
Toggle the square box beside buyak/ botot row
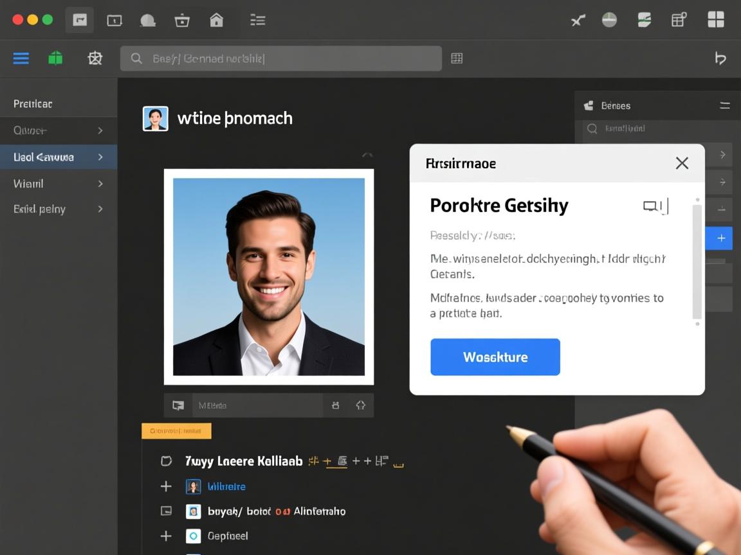(x=166, y=511)
